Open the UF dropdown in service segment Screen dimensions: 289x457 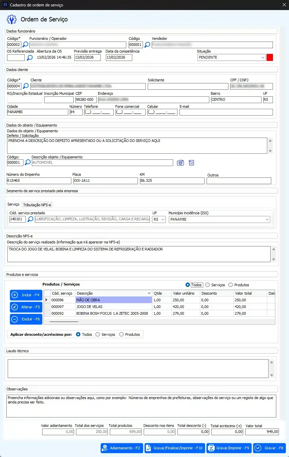coord(163,219)
